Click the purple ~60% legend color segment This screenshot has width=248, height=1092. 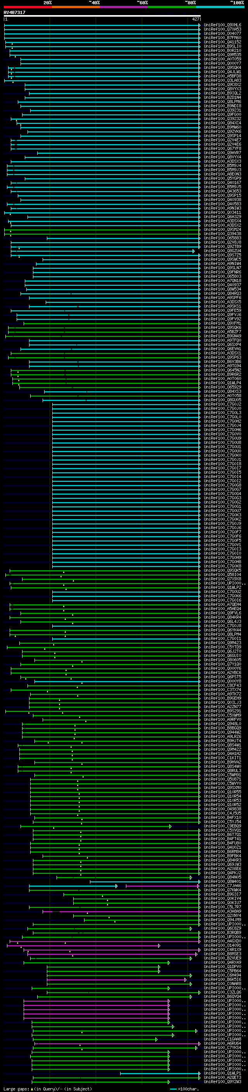pos(124,7)
